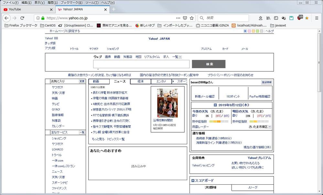323x195 pixels.
Task: Open the 長引く停電 news headline
Action: click(110, 92)
